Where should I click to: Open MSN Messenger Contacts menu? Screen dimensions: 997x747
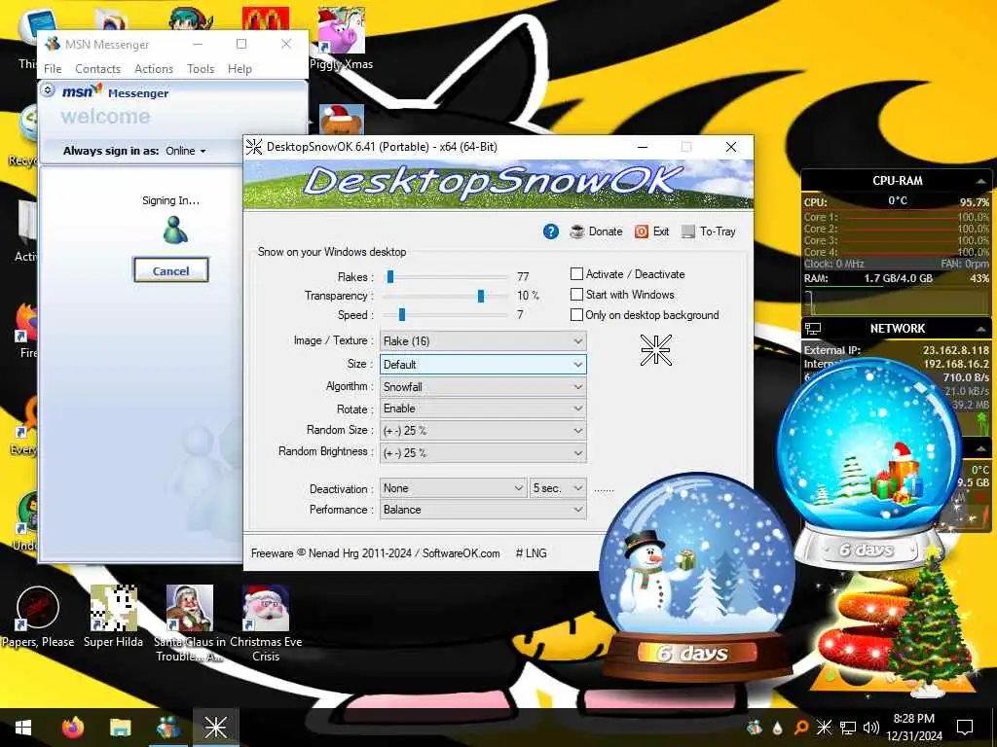click(98, 69)
